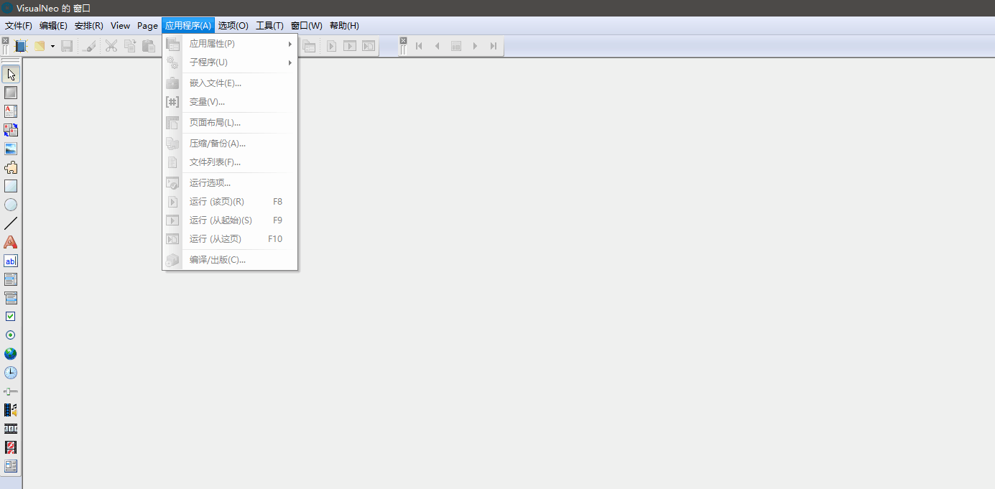Open the View menu
This screenshot has height=489, width=995.
pos(120,25)
